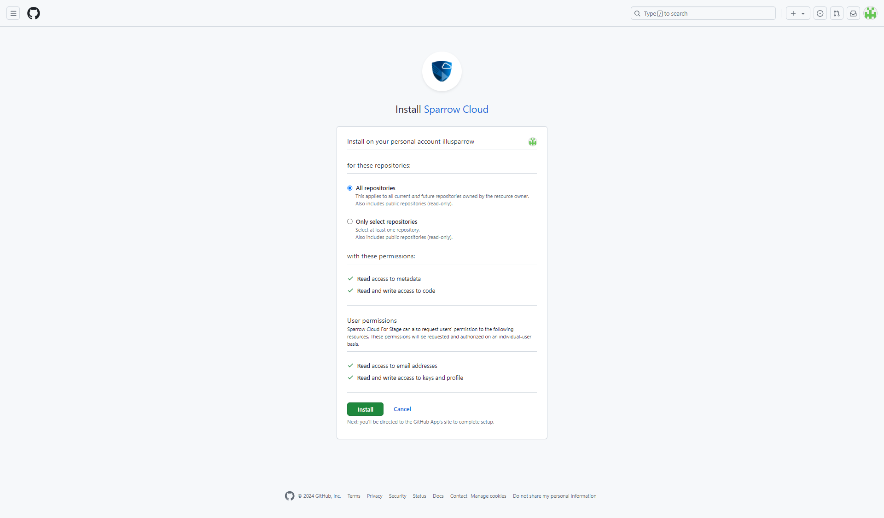884x518 pixels.
Task: Click the Install button to confirm
Action: click(365, 408)
